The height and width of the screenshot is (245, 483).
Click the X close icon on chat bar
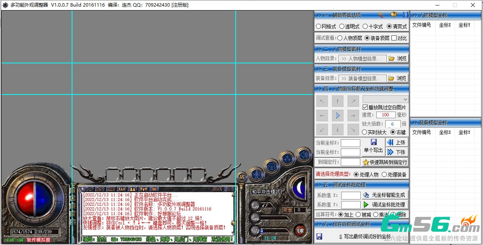point(229,189)
